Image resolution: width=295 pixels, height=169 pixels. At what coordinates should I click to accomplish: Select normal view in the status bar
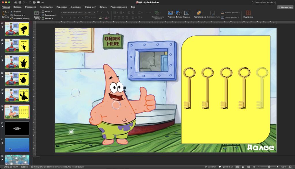tap(238, 167)
